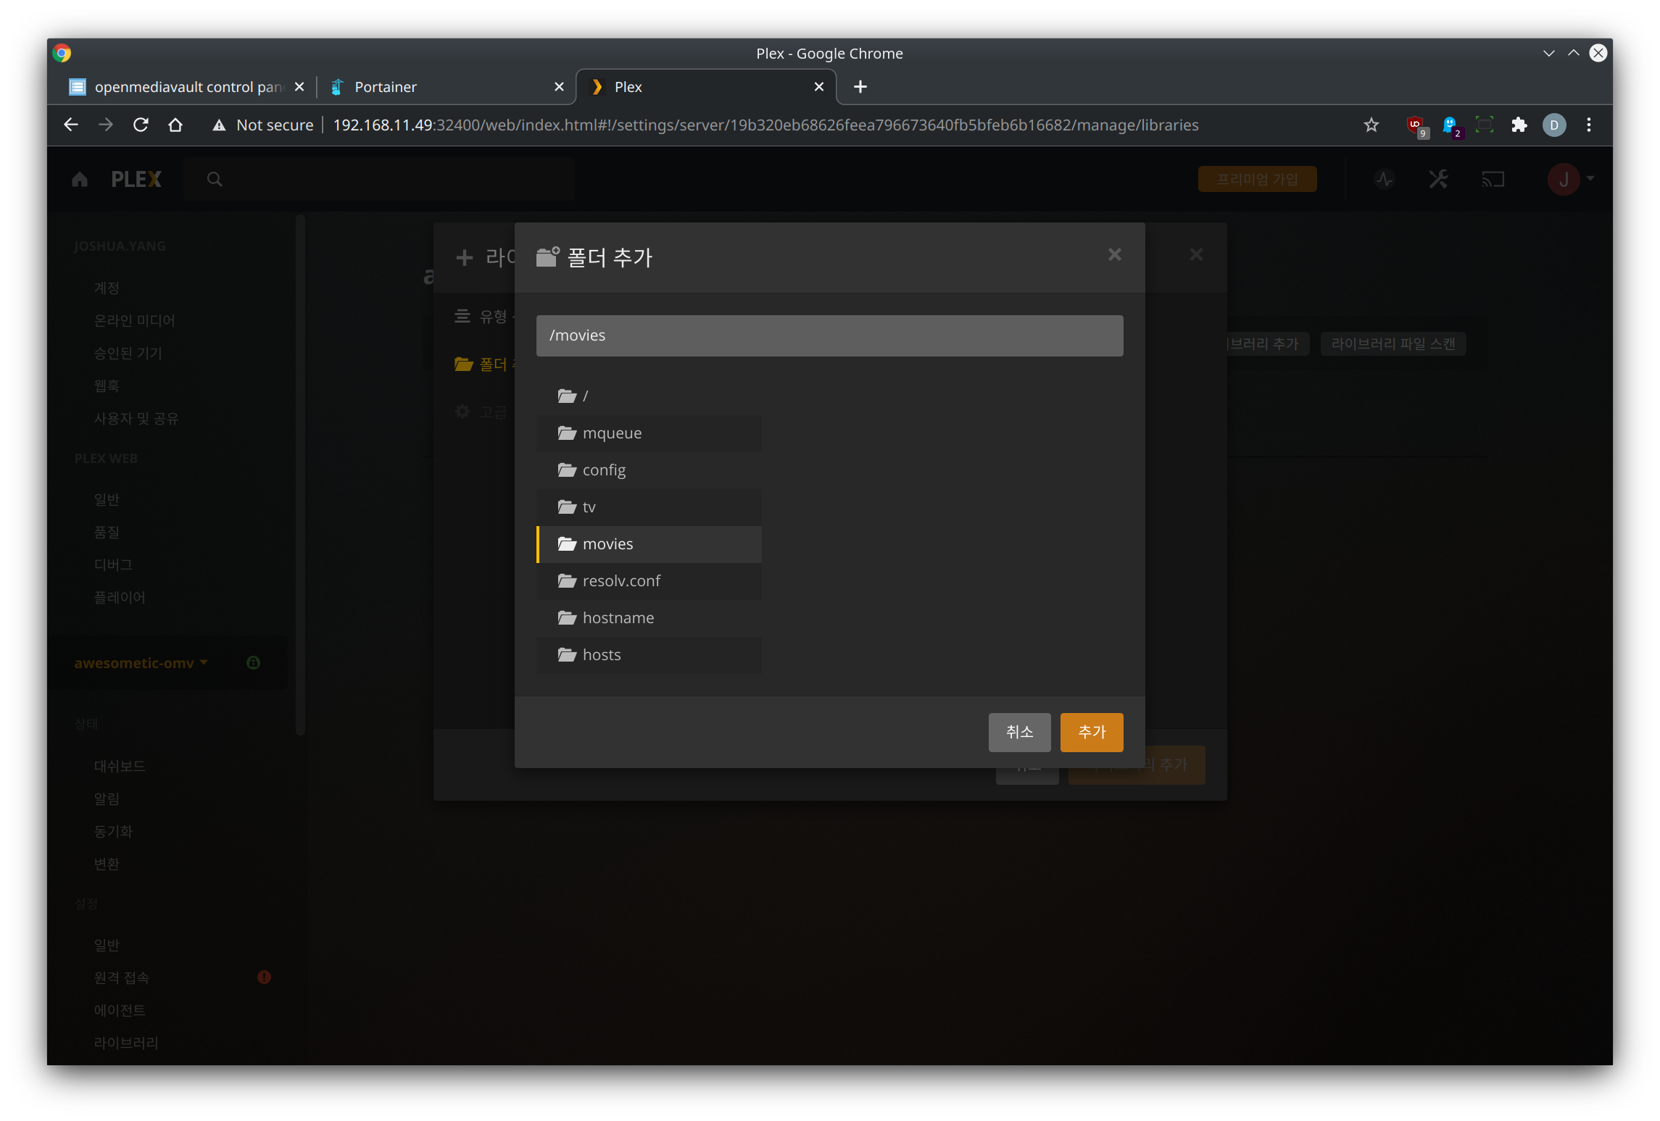The height and width of the screenshot is (1121, 1660).
Task: Close the 폴더 추가 dialog with X
Action: click(x=1114, y=254)
